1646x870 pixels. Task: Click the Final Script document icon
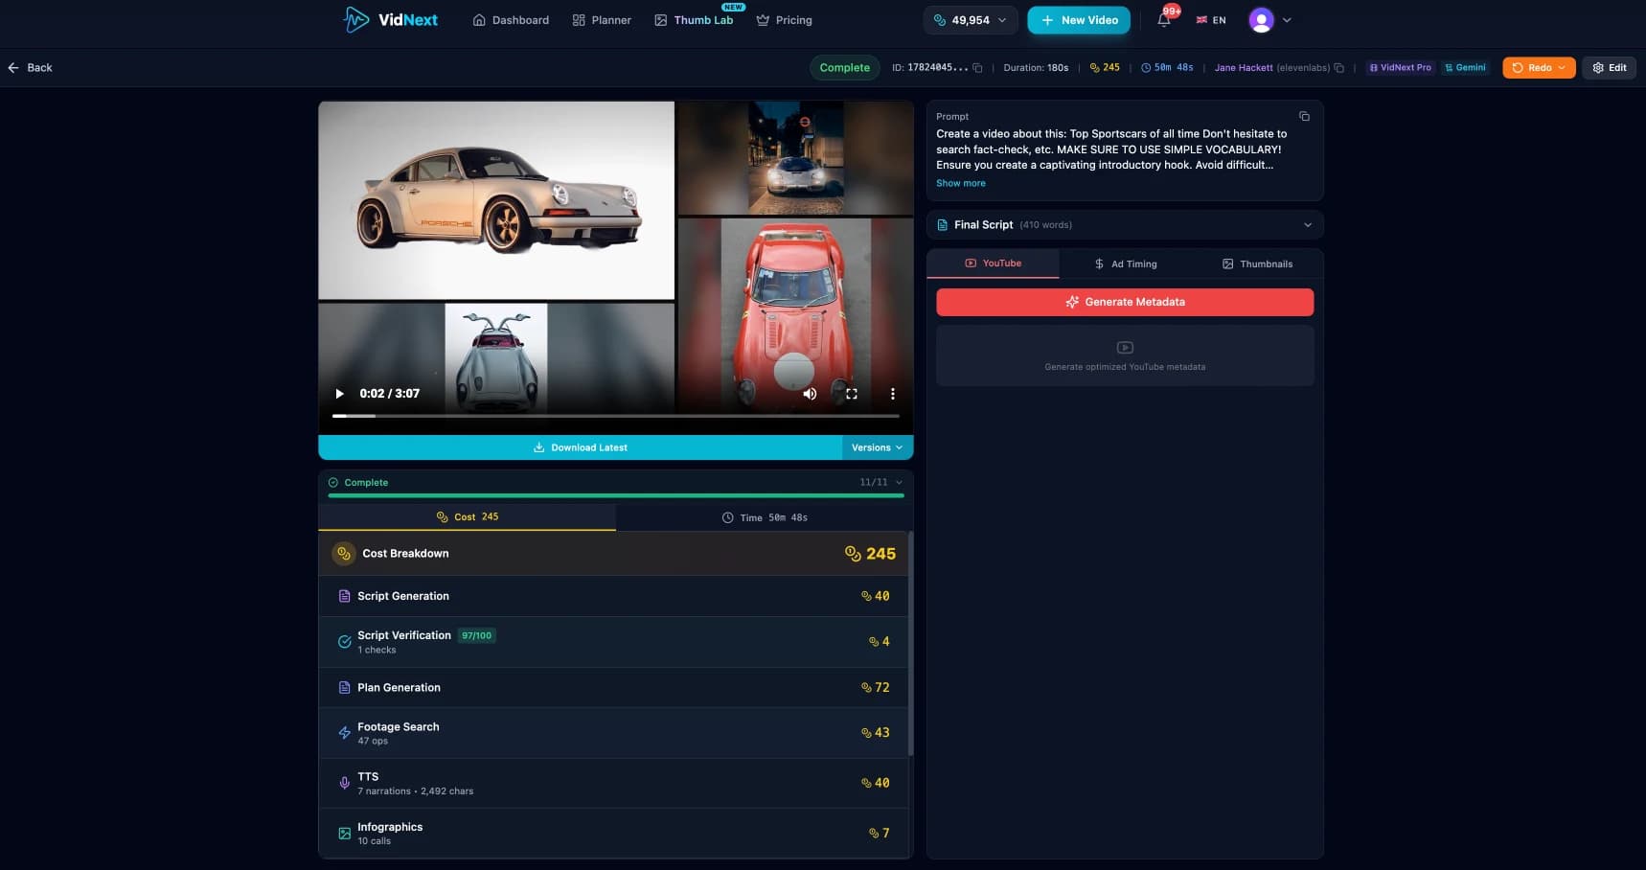(x=943, y=225)
